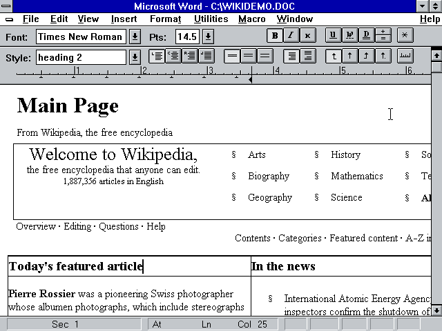Open the application control menu box
442x331 pixels.
click(x=6, y=6)
